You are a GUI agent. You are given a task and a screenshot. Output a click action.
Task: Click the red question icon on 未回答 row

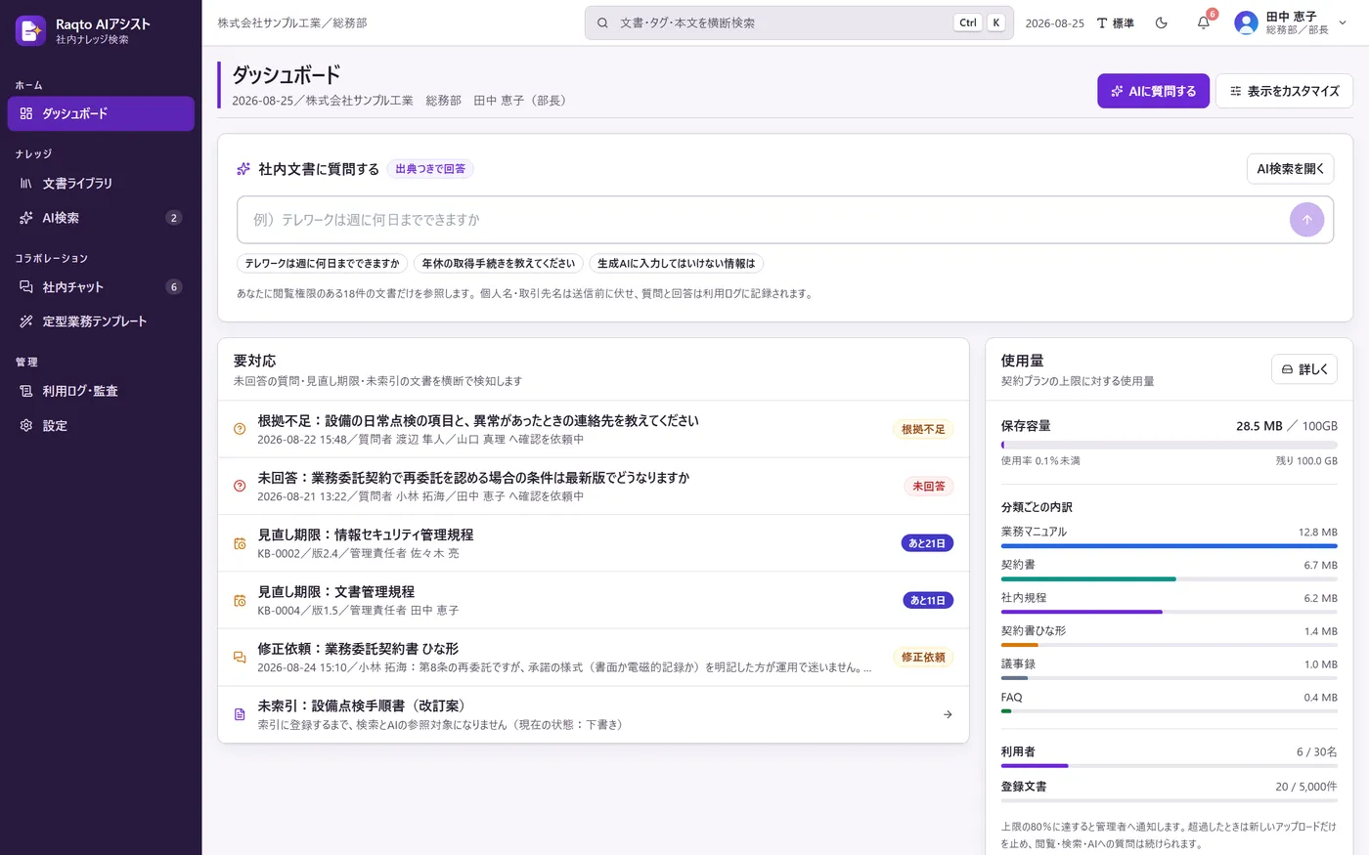point(240,487)
